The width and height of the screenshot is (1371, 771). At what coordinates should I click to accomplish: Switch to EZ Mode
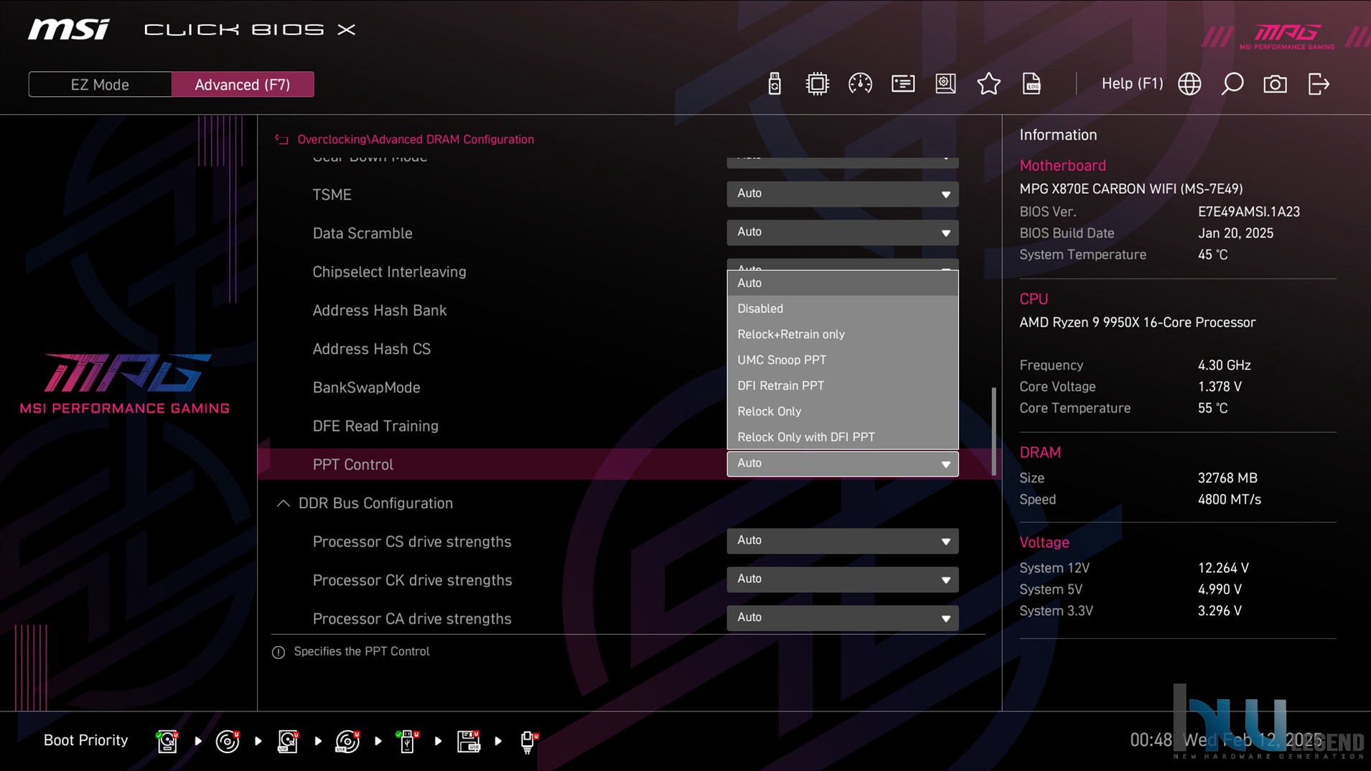(x=100, y=85)
